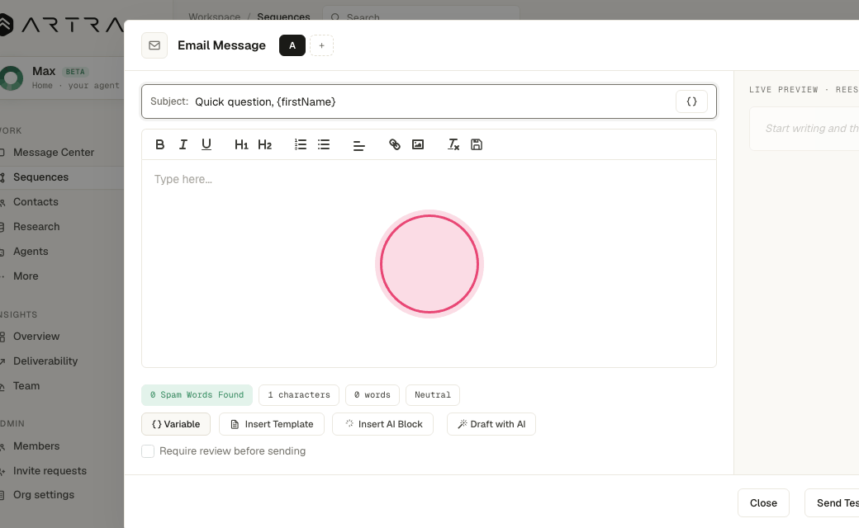Click into the Subject field

pyautogui.click(x=429, y=101)
